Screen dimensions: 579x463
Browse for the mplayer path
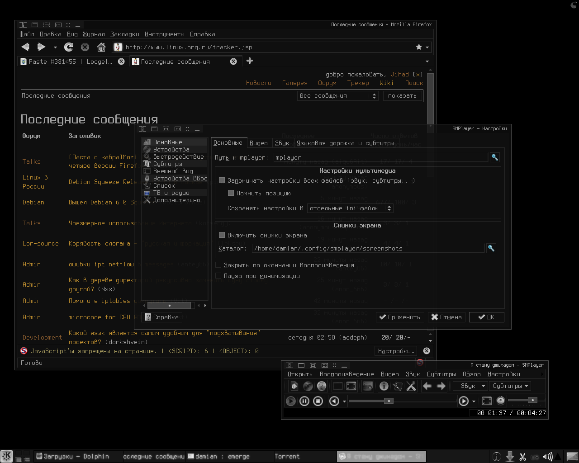tap(494, 157)
